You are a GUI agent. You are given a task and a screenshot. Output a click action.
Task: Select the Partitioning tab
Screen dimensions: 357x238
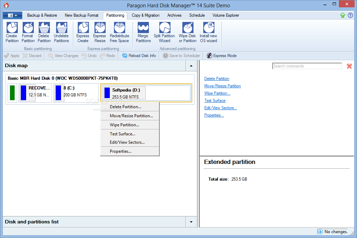115,15
